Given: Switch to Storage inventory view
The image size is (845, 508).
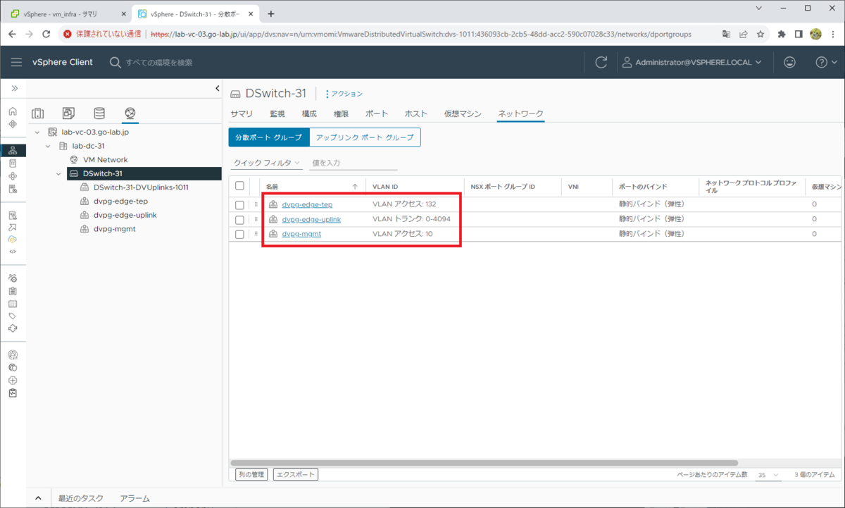Looking at the screenshot, I should tap(99, 113).
